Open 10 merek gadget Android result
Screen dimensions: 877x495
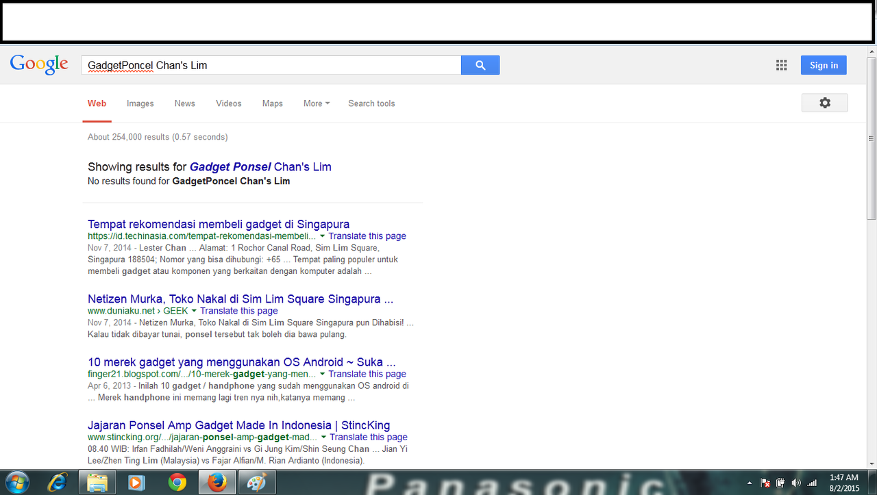242,362
